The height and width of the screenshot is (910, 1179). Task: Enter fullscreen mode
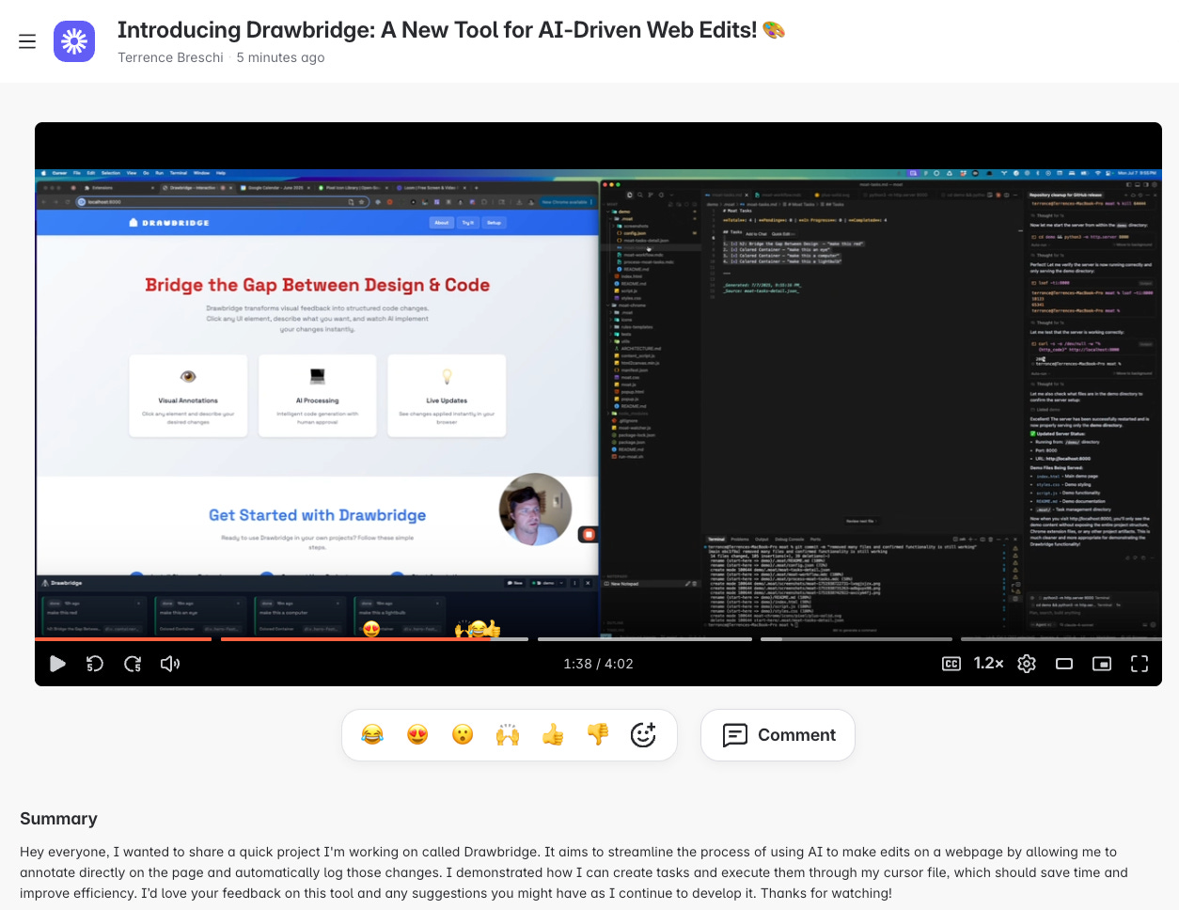click(1140, 664)
